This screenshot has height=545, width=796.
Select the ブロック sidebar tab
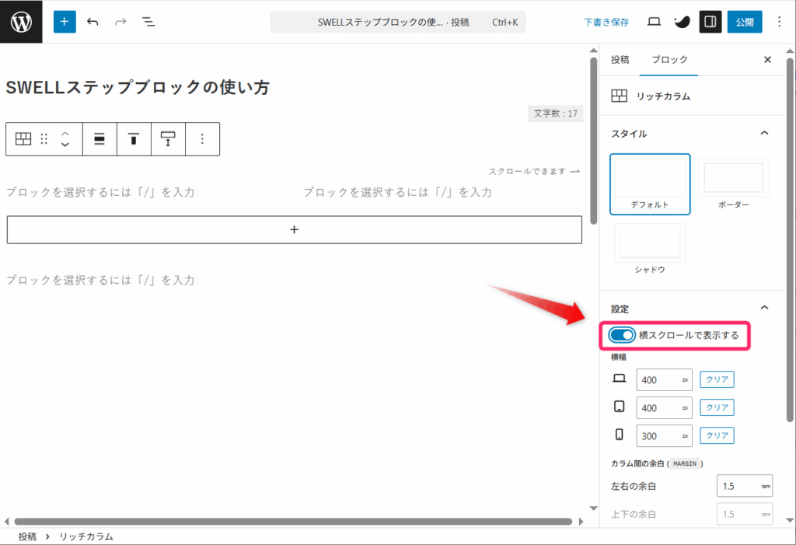pos(669,60)
